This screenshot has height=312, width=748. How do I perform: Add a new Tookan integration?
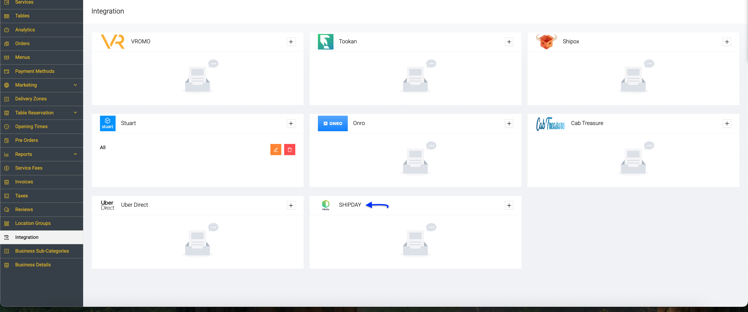pyautogui.click(x=509, y=42)
